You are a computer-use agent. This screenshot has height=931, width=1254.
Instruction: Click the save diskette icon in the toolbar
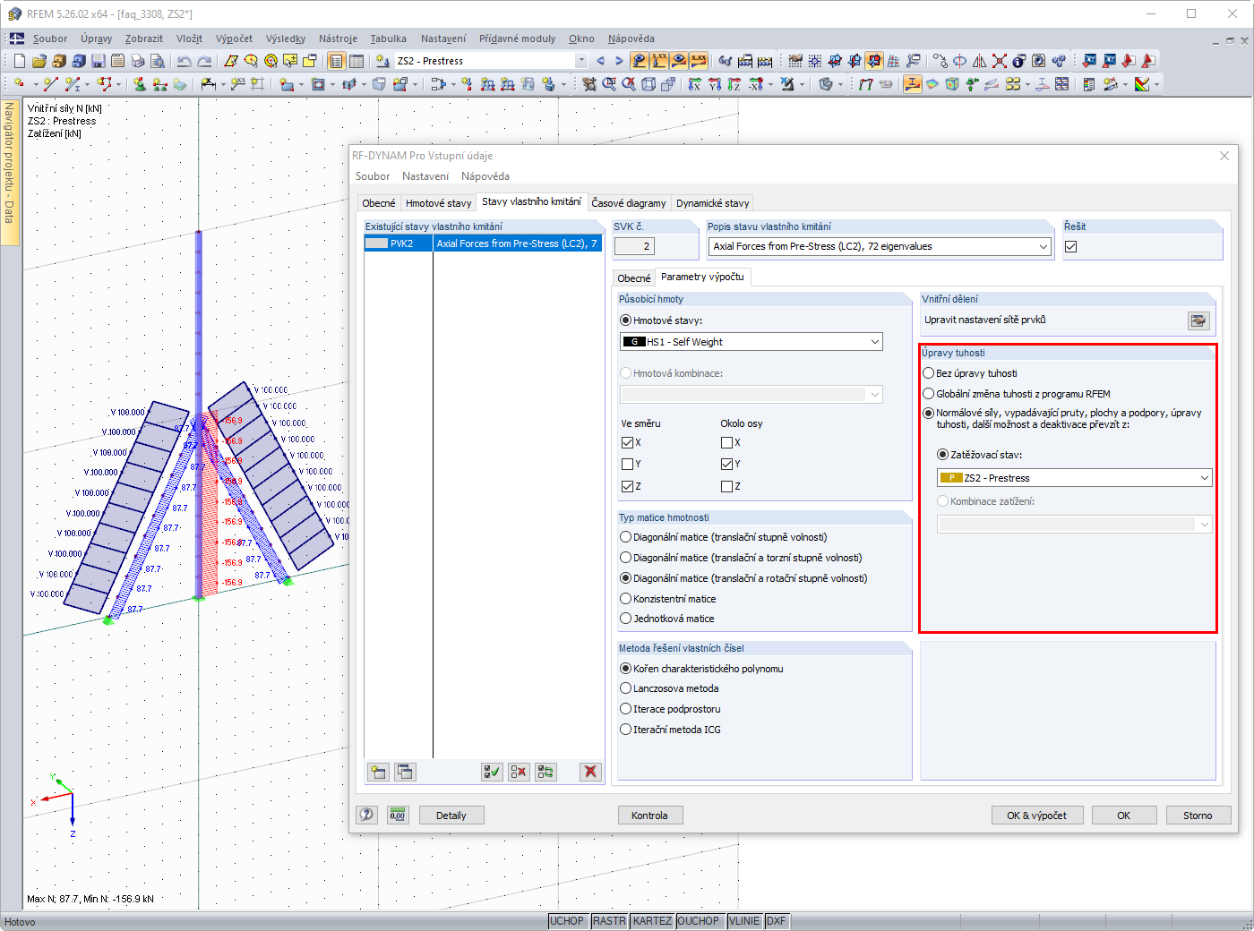point(98,61)
